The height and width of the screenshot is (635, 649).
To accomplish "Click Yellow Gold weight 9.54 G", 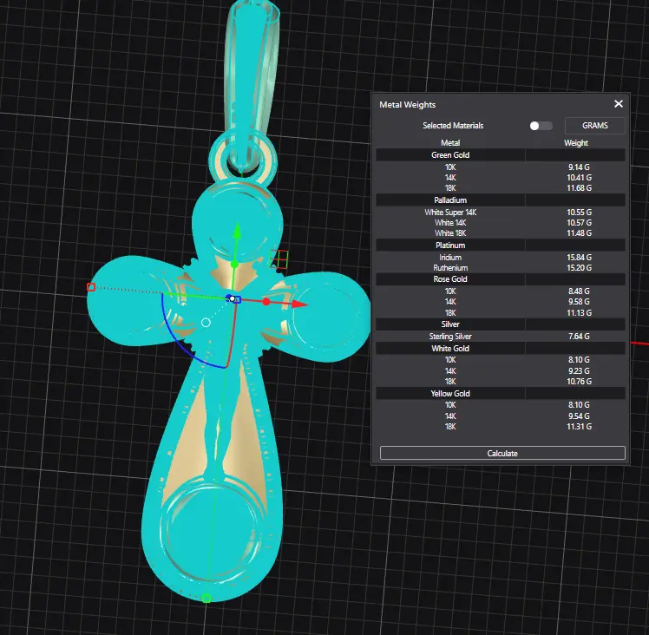I will (579, 416).
